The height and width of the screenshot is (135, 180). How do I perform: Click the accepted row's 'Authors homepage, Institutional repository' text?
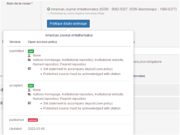click(x=78, y=97)
